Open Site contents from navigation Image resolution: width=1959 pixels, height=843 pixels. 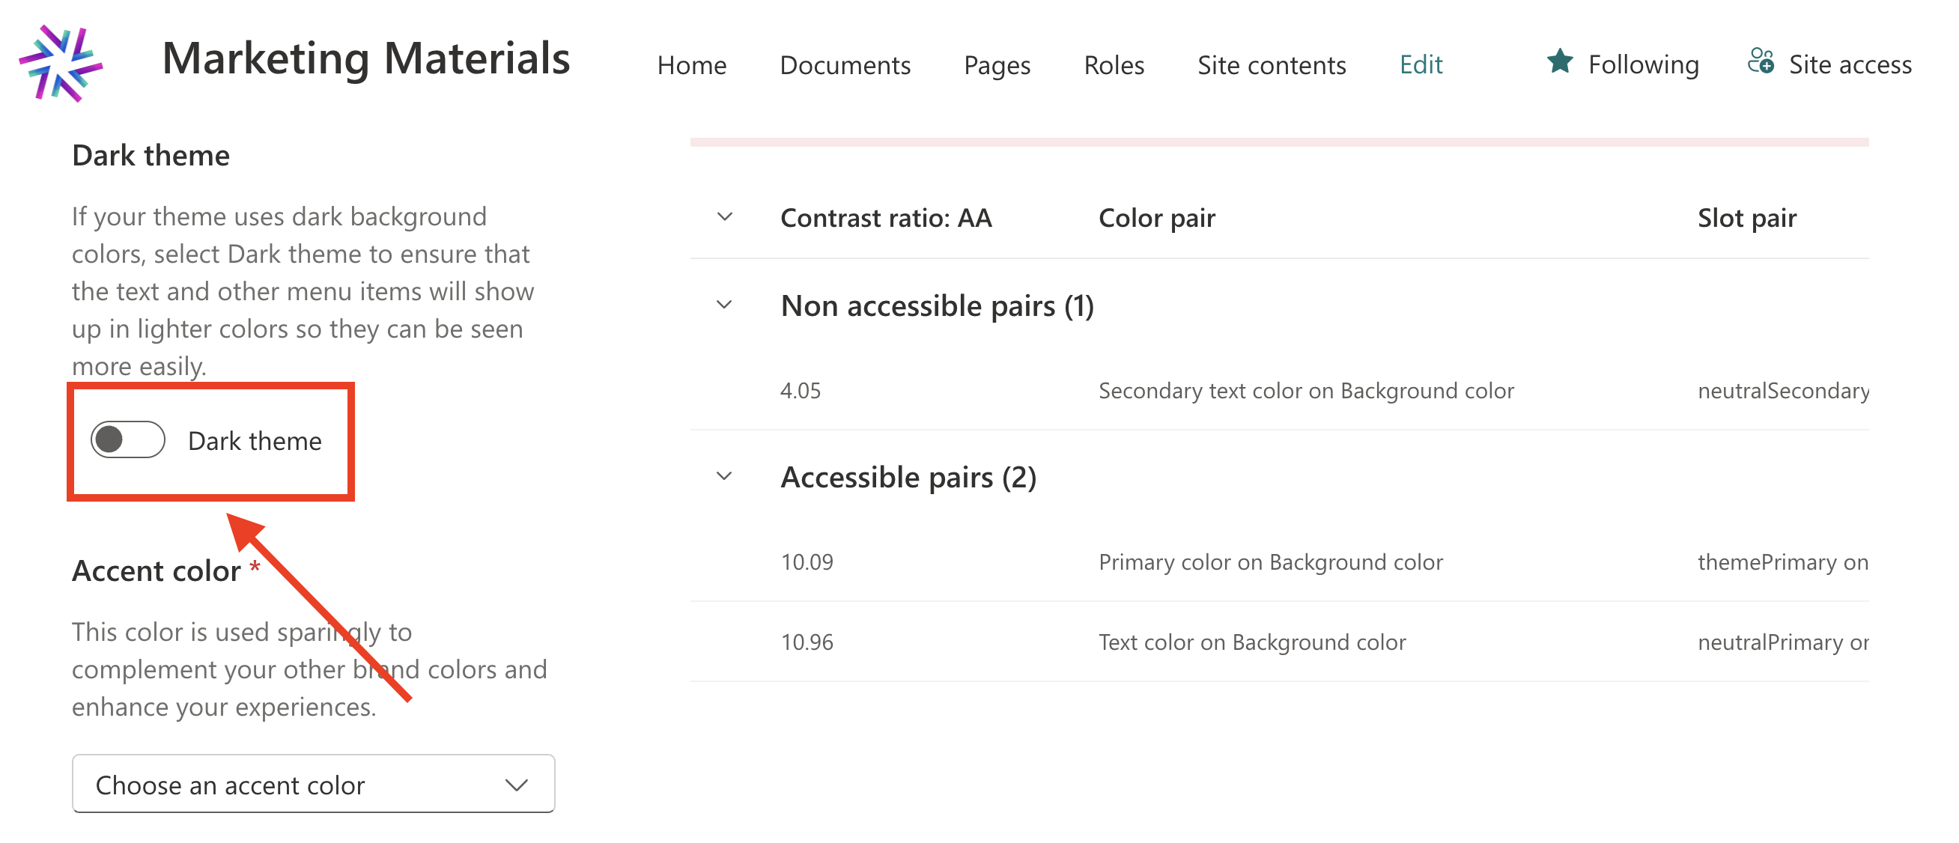(1271, 65)
